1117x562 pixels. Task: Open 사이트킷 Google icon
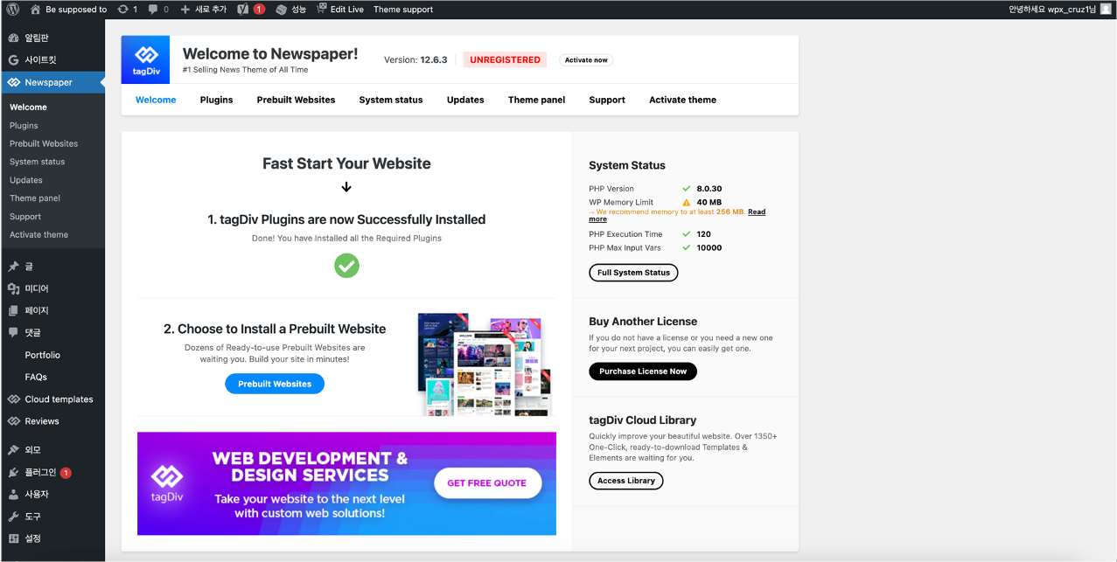(x=13, y=60)
